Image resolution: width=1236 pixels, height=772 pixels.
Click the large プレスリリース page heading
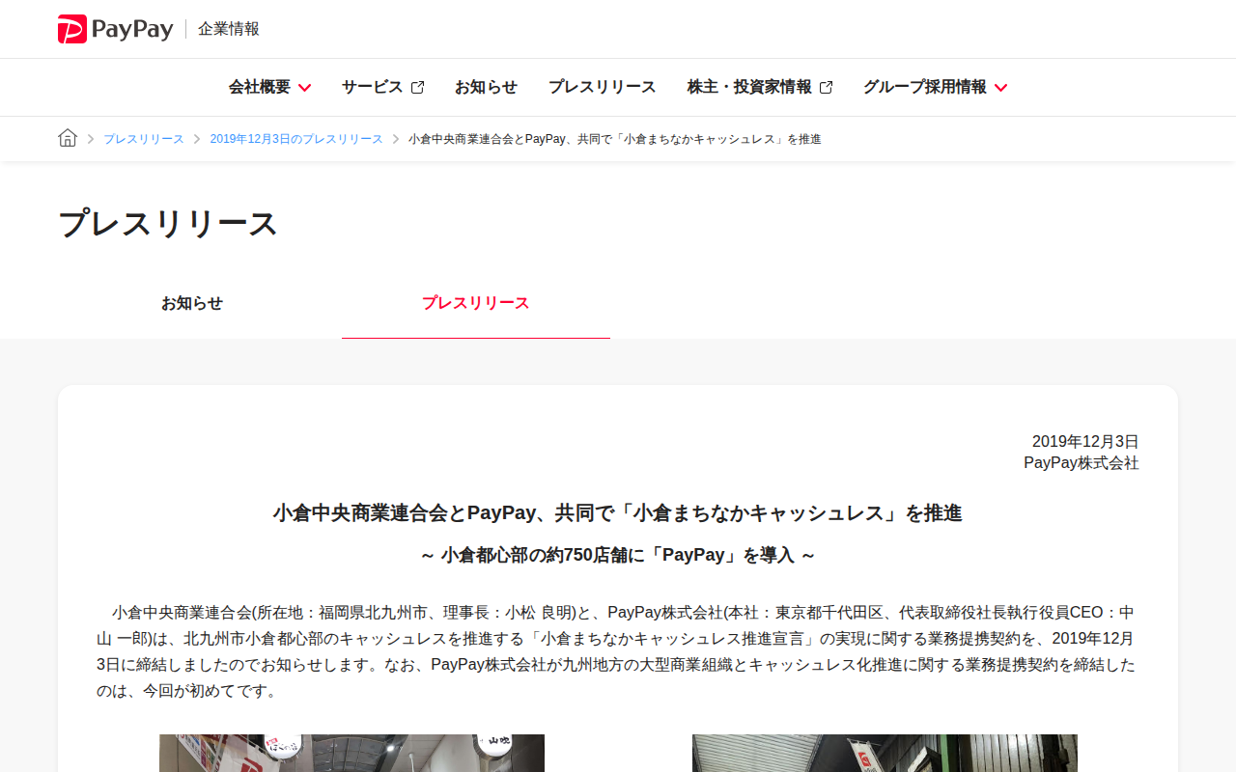point(168,224)
